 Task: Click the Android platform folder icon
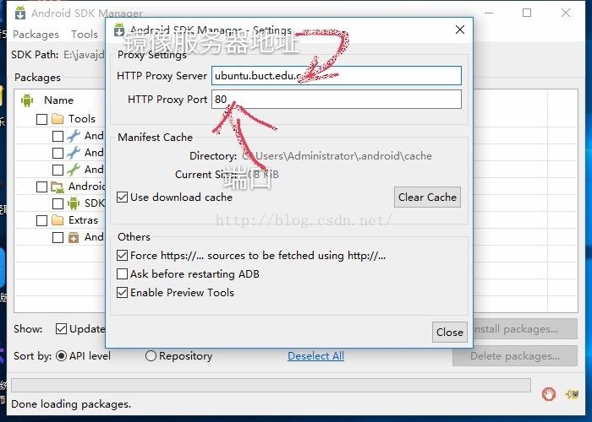click(x=58, y=187)
